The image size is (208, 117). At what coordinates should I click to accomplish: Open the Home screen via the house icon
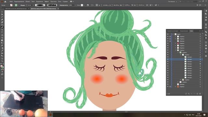(x=5, y=2)
